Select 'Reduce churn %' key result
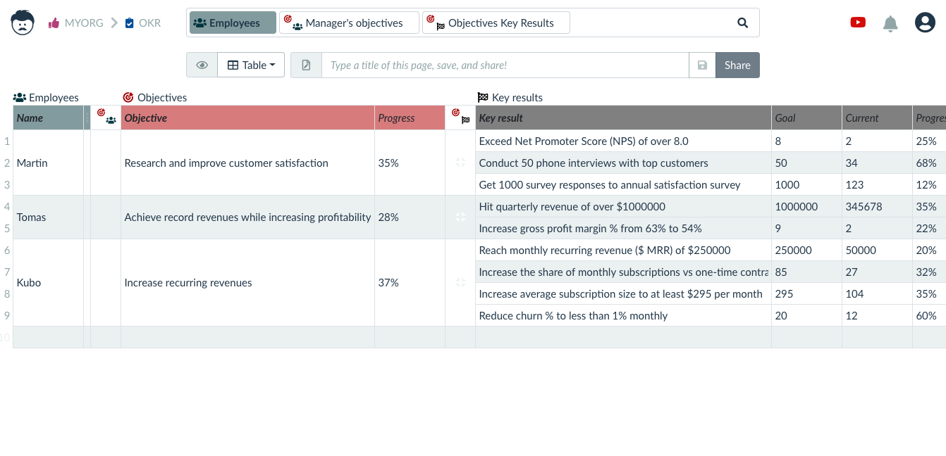The height and width of the screenshot is (456, 946). point(623,315)
